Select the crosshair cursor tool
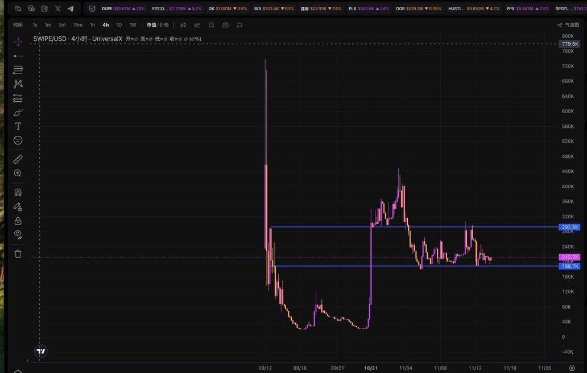 point(18,42)
